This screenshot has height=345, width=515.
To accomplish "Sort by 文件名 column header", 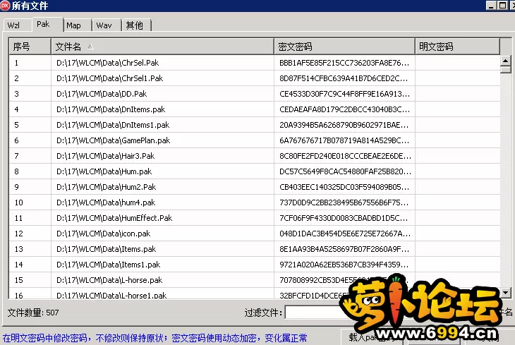I will click(162, 47).
